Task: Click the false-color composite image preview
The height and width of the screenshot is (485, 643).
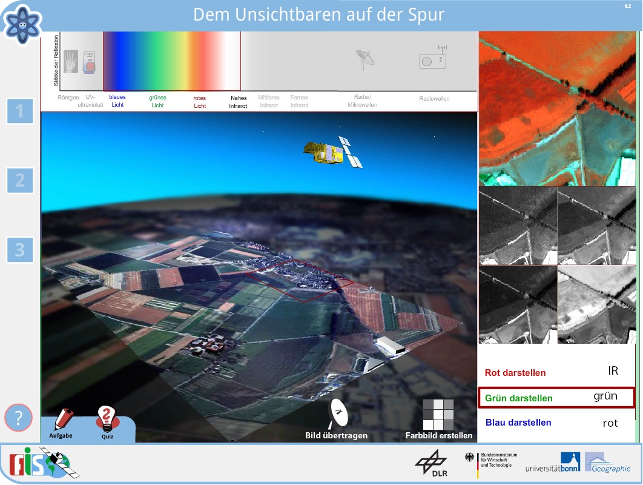Action: pos(557,109)
